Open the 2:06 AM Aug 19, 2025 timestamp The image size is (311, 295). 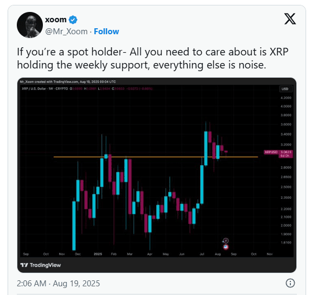58,283
